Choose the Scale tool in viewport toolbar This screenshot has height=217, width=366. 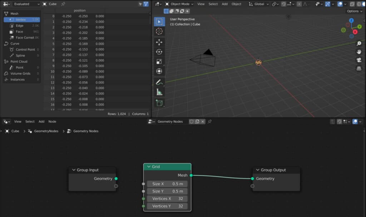(159, 61)
